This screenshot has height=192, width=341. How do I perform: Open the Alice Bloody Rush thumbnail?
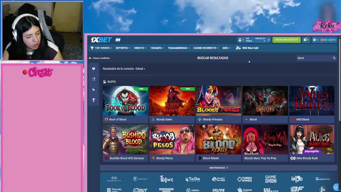[312, 140]
